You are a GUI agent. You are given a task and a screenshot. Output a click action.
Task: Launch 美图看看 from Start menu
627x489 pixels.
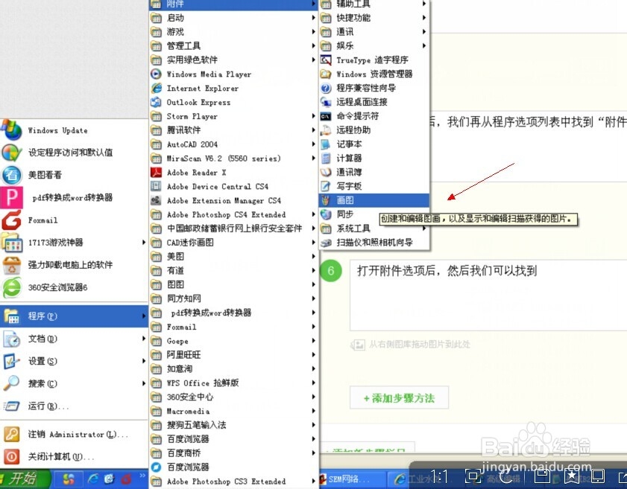click(74, 175)
